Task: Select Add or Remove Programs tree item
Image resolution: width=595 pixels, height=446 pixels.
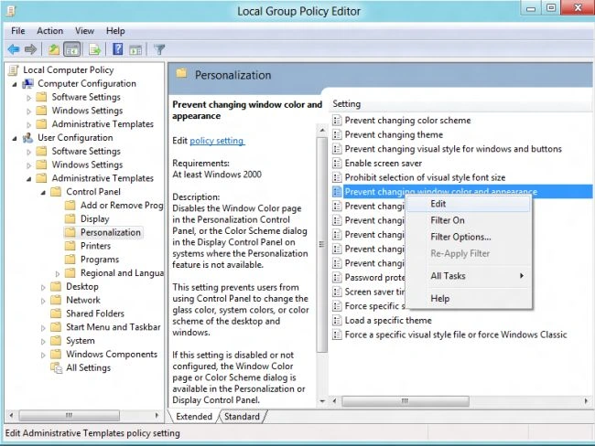Action: (x=122, y=206)
